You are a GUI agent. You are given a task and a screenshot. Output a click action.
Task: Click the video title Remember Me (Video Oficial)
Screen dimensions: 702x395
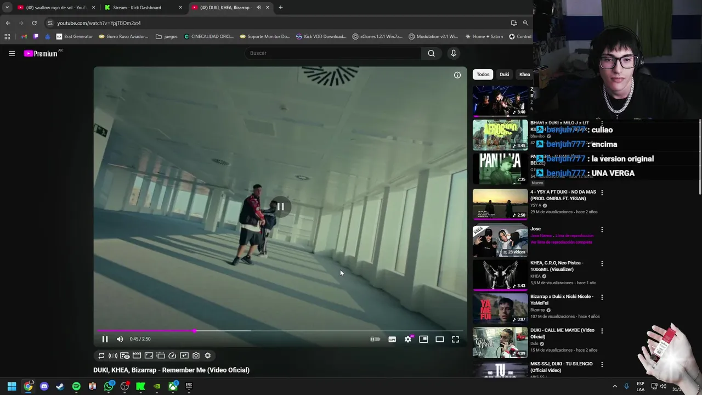pos(171,370)
